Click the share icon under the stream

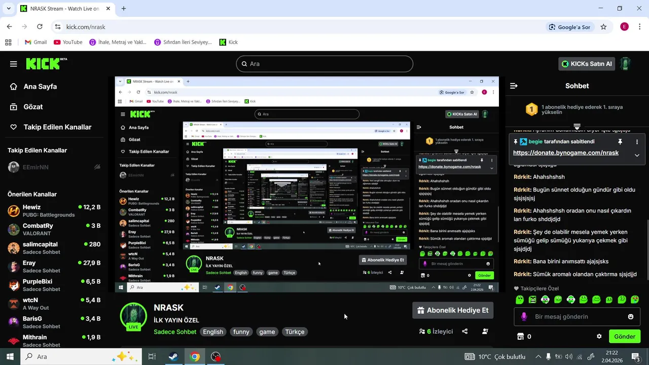(x=465, y=332)
